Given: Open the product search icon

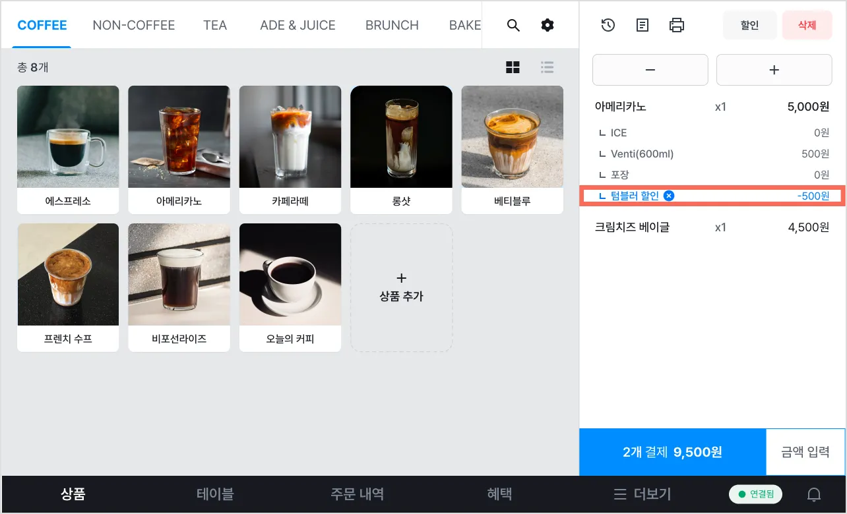Looking at the screenshot, I should click(513, 25).
